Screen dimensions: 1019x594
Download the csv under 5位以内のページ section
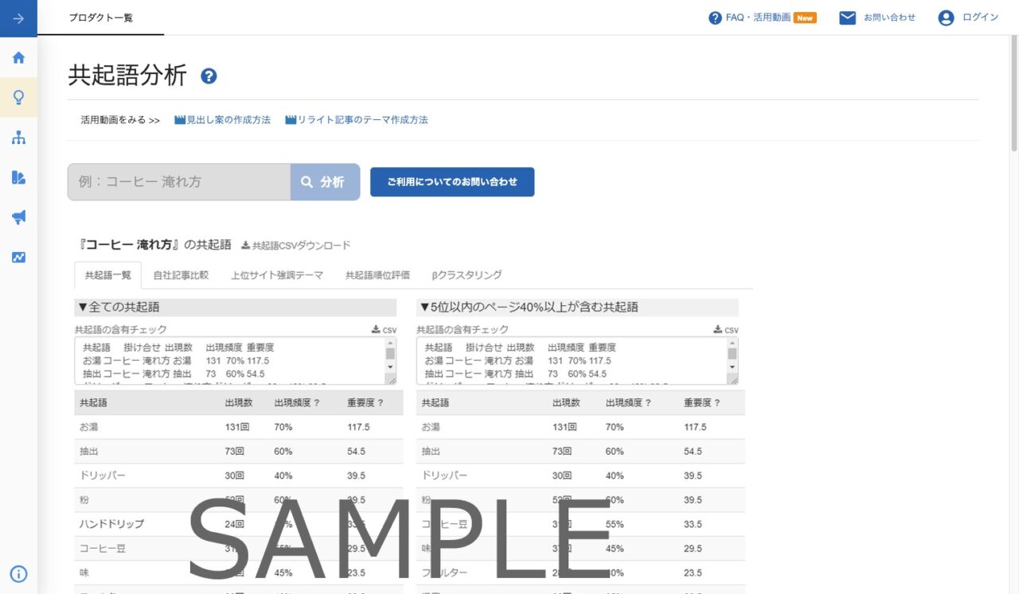click(x=726, y=330)
